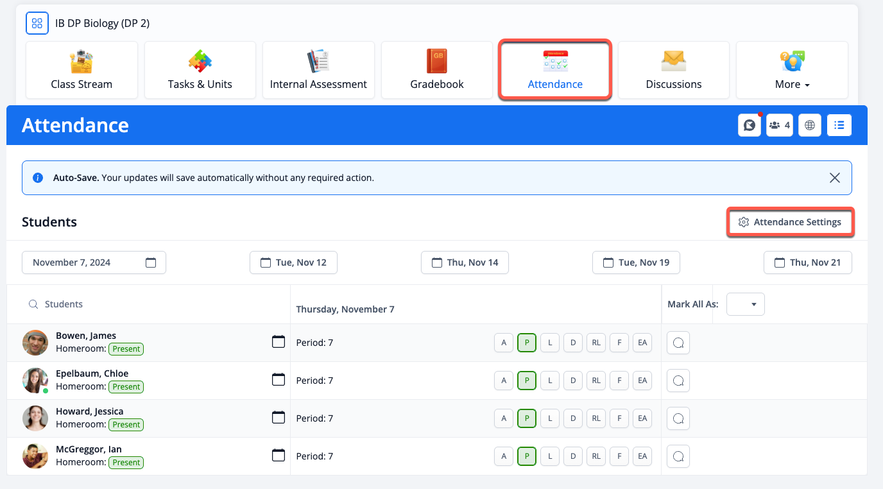Expand the Mark All As dropdown
This screenshot has height=489, width=883.
(746, 304)
